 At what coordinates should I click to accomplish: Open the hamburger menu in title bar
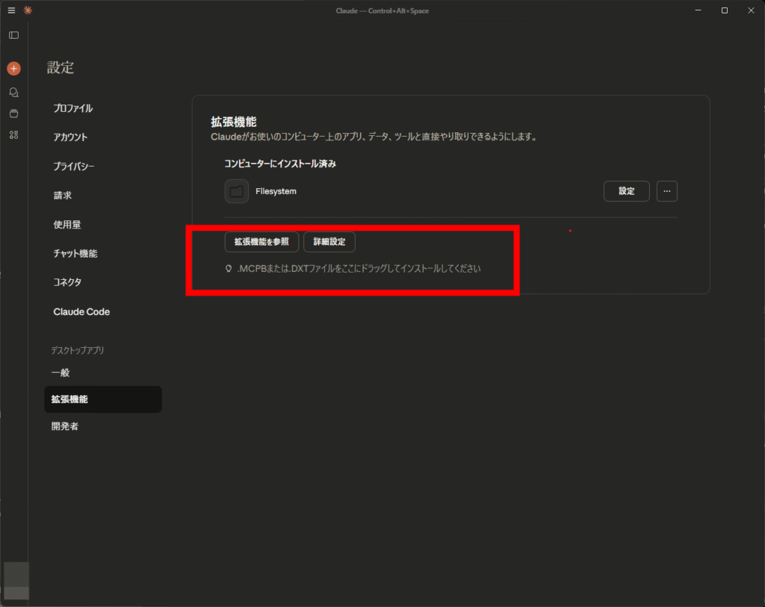pos(11,10)
